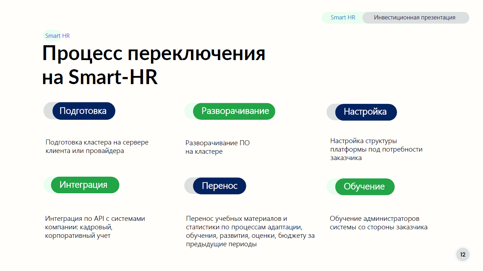This screenshot has height=271, width=483.
Task: Click text Подготовка кластера на сервере
Action: tap(97, 142)
